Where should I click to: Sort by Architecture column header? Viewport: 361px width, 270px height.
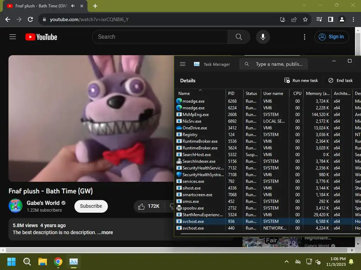point(342,93)
